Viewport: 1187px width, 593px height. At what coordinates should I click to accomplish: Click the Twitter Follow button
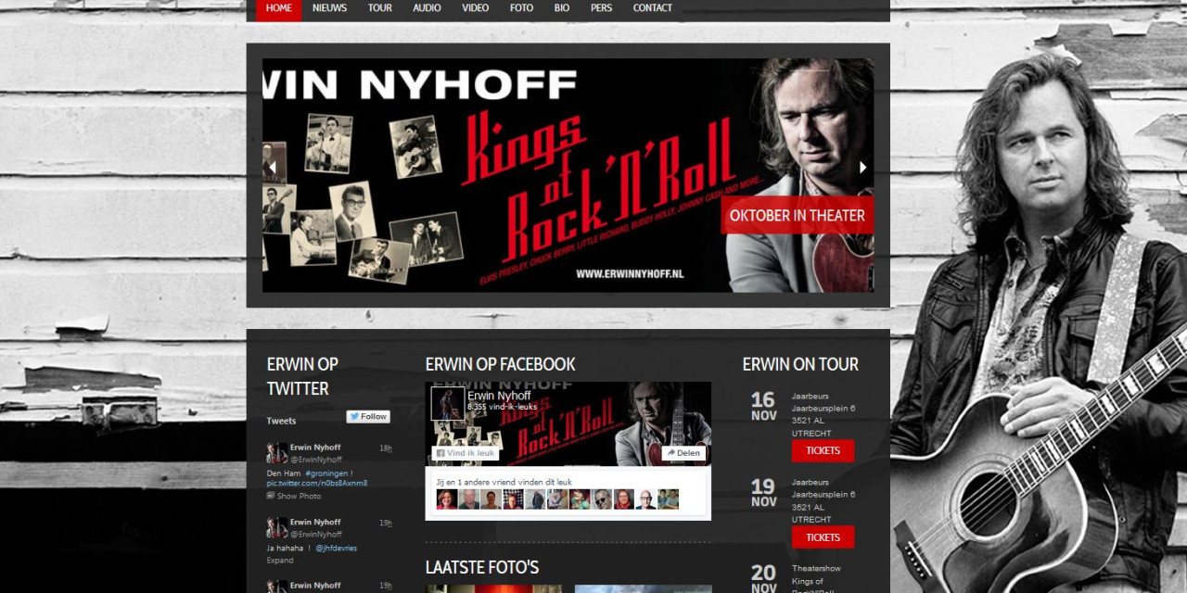pos(368,417)
